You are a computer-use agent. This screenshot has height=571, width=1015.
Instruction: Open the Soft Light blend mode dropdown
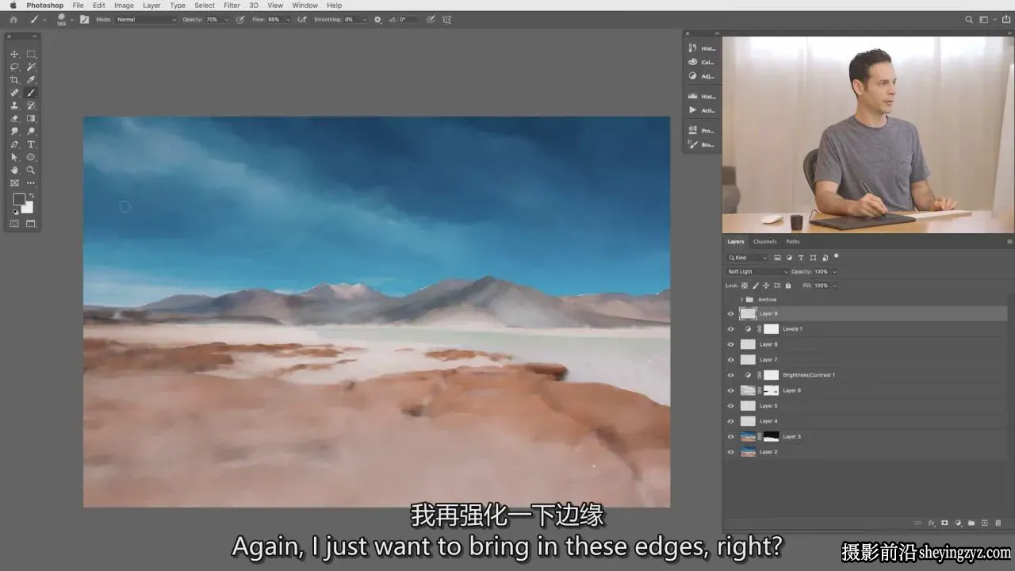[756, 272]
